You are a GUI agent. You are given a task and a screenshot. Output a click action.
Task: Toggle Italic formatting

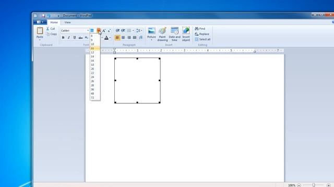(68, 37)
